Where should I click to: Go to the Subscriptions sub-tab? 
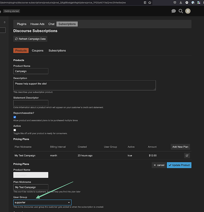(57, 50)
